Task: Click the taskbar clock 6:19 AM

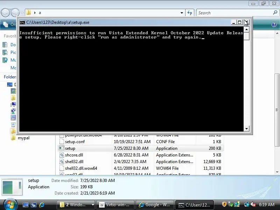Action: coord(267,204)
